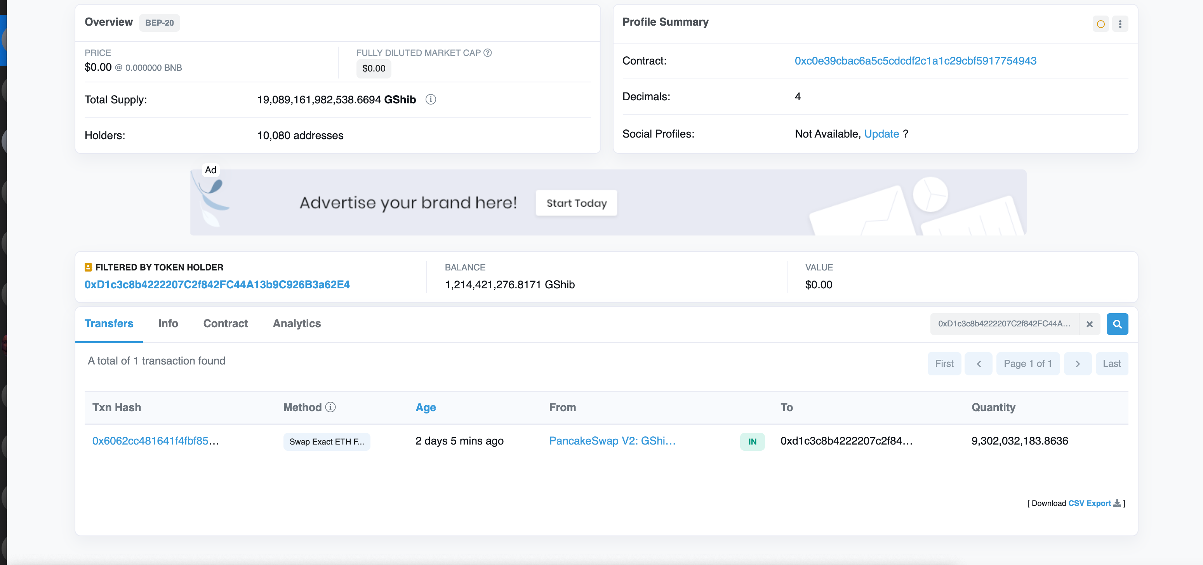Click the orange circle icon in Profile Summary
The image size is (1203, 565).
pyautogui.click(x=1100, y=24)
